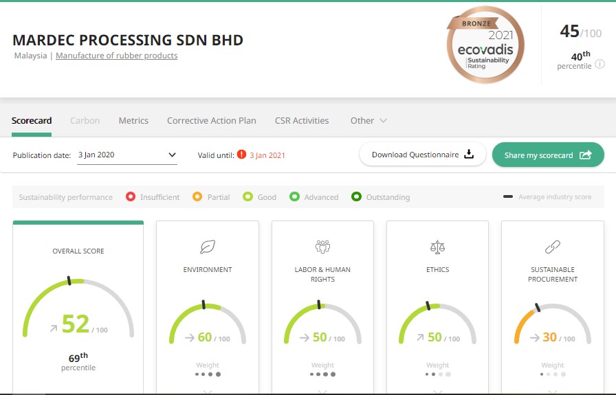Click the 69th percentile text
Screen dimensions: 616x395
point(78,362)
